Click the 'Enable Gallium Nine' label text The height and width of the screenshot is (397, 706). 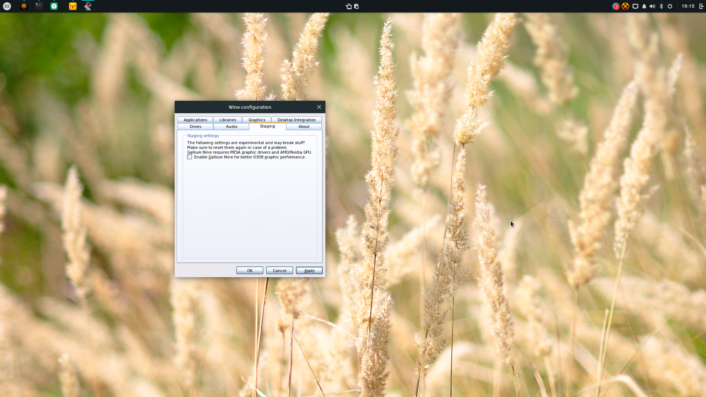tap(250, 157)
